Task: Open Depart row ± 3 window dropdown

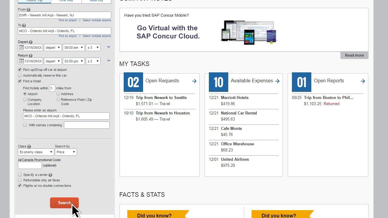Action: 93,48
